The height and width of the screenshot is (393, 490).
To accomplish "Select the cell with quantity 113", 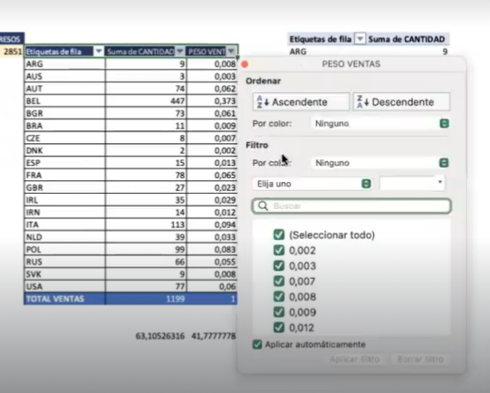I will click(x=146, y=225).
